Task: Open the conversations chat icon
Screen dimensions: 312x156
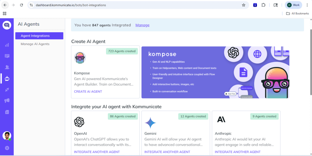Action: pos(7,56)
